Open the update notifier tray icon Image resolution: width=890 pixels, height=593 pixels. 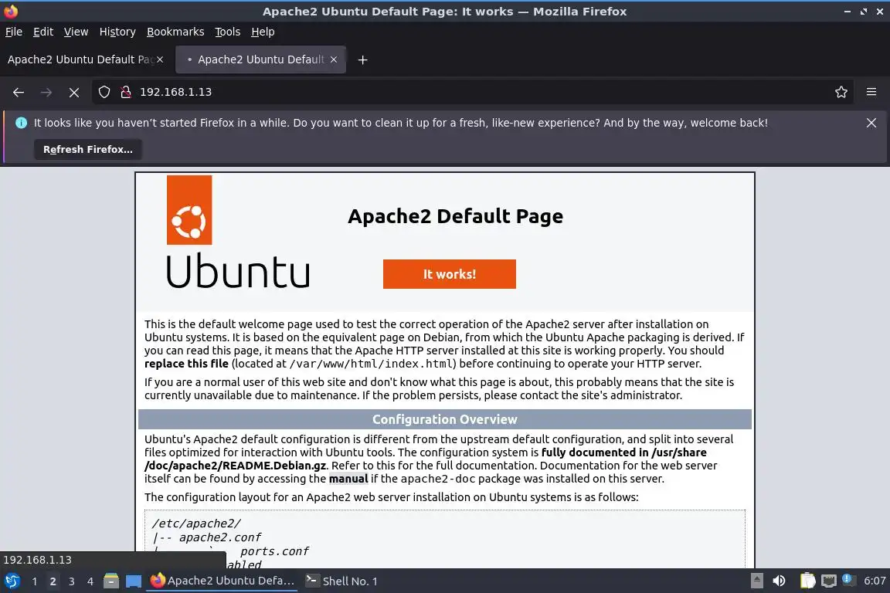pos(848,580)
